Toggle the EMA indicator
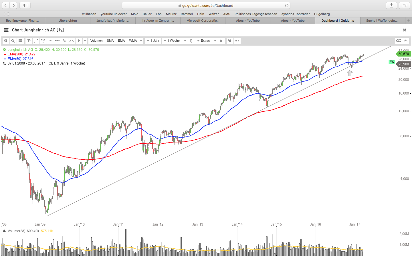412x257 pixels. coord(121,41)
